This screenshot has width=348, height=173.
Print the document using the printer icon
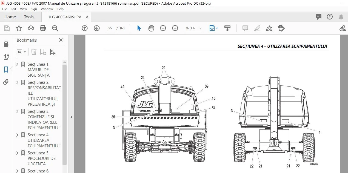43,28
